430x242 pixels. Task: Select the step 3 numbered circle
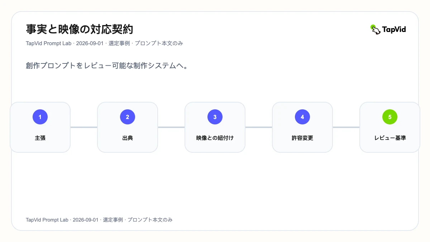(215, 117)
